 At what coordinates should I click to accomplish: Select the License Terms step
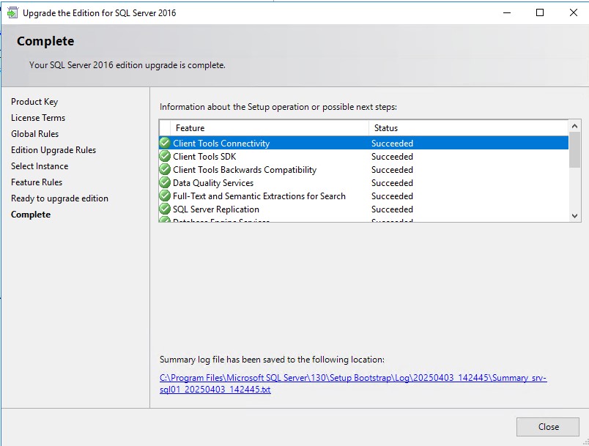[x=38, y=118]
